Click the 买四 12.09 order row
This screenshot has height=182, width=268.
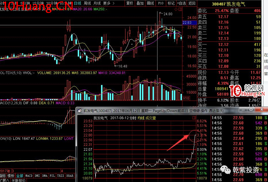click(229, 61)
